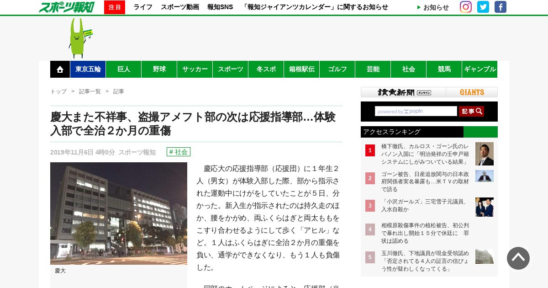The height and width of the screenshot is (288, 548).
Task: Click the scroll-to-top arrow button
Action: (518, 258)
